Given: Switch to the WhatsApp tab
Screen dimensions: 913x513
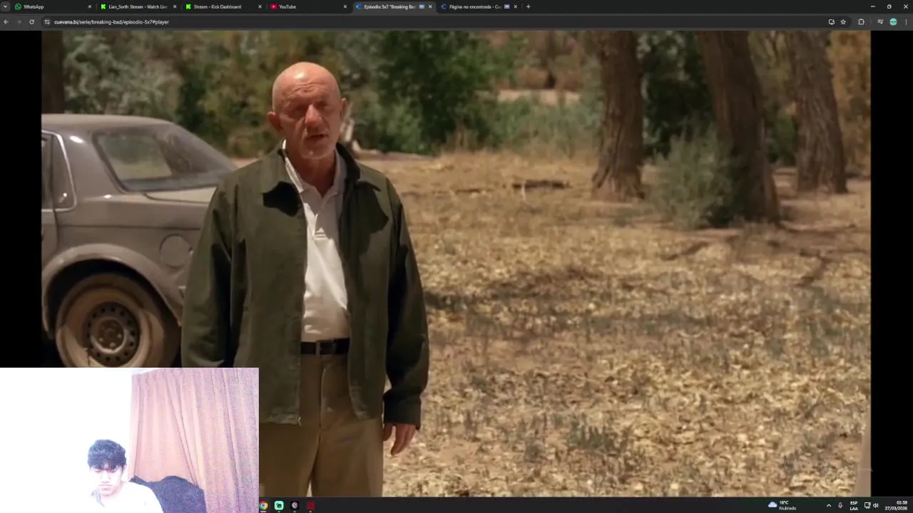Looking at the screenshot, I should coord(53,6).
